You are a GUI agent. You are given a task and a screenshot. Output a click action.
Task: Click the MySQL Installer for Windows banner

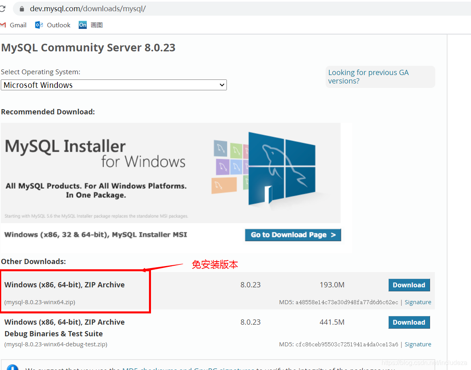tap(171, 173)
